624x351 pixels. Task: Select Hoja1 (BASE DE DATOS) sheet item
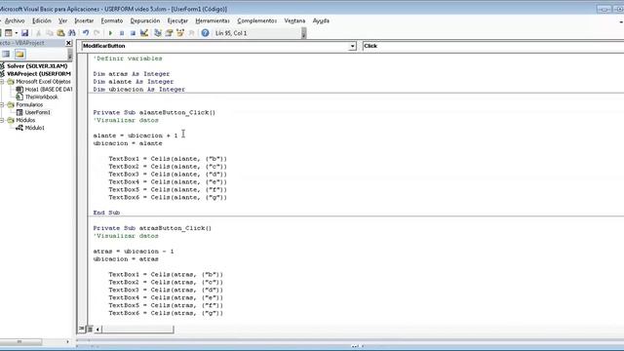coord(49,89)
